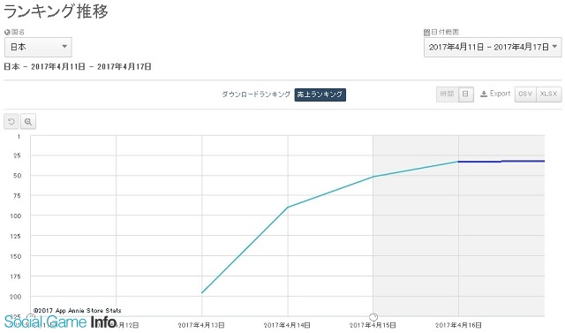Click the calendar icon beside 日付範囲

426,33
